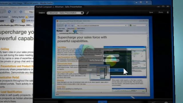The image size is (183, 103).
Task: Click the blue button at the Composer bottom bar
Action: [102, 102]
